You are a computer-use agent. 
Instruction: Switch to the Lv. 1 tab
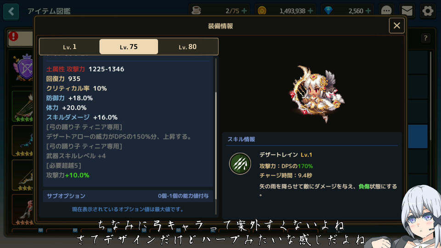tap(69, 47)
